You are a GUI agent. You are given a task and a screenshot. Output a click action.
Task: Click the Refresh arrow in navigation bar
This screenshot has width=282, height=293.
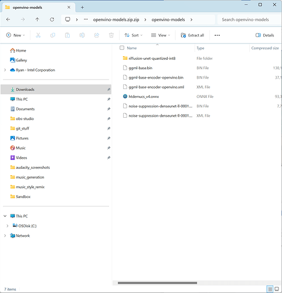click(52, 19)
